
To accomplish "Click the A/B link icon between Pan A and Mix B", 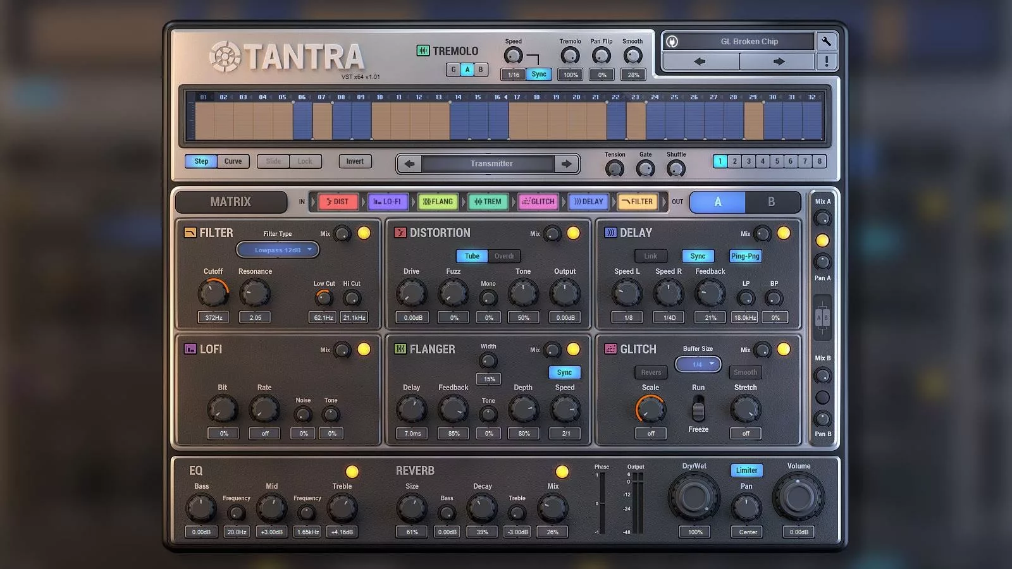I will (x=822, y=317).
